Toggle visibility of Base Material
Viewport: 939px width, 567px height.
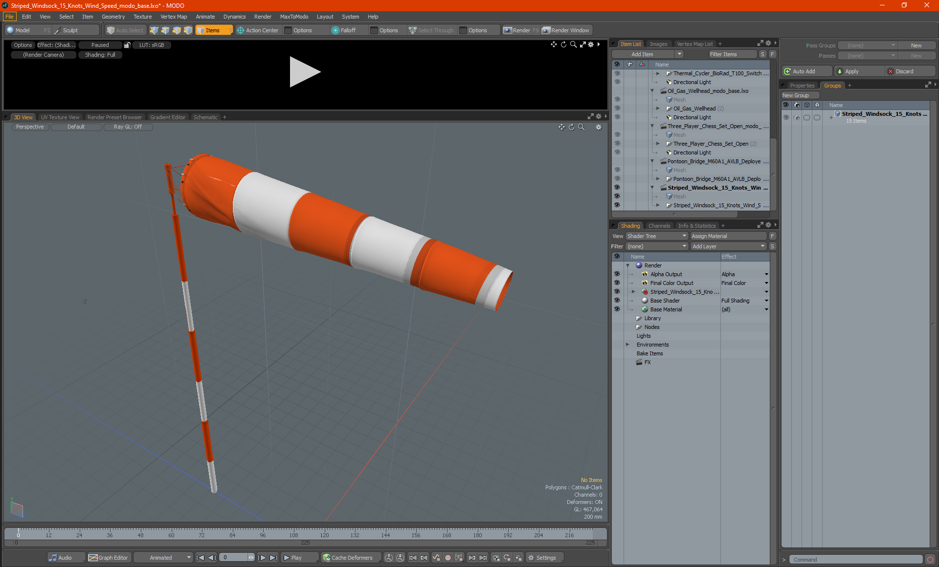pos(617,309)
